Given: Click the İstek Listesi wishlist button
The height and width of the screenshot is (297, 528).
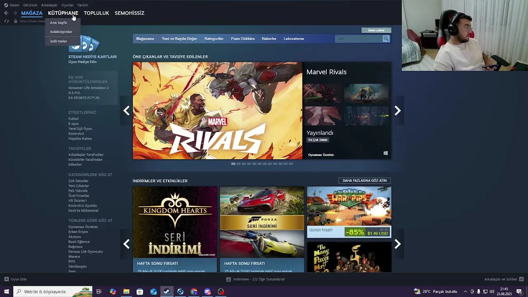Looking at the screenshot, I should pyautogui.click(x=376, y=30).
